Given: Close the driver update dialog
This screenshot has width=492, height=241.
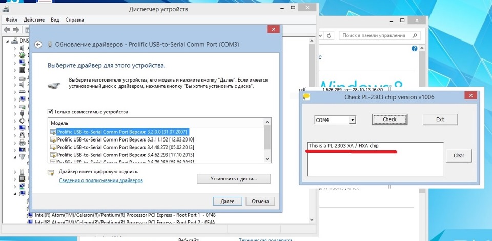Looking at the screenshot, I should click(x=273, y=30).
